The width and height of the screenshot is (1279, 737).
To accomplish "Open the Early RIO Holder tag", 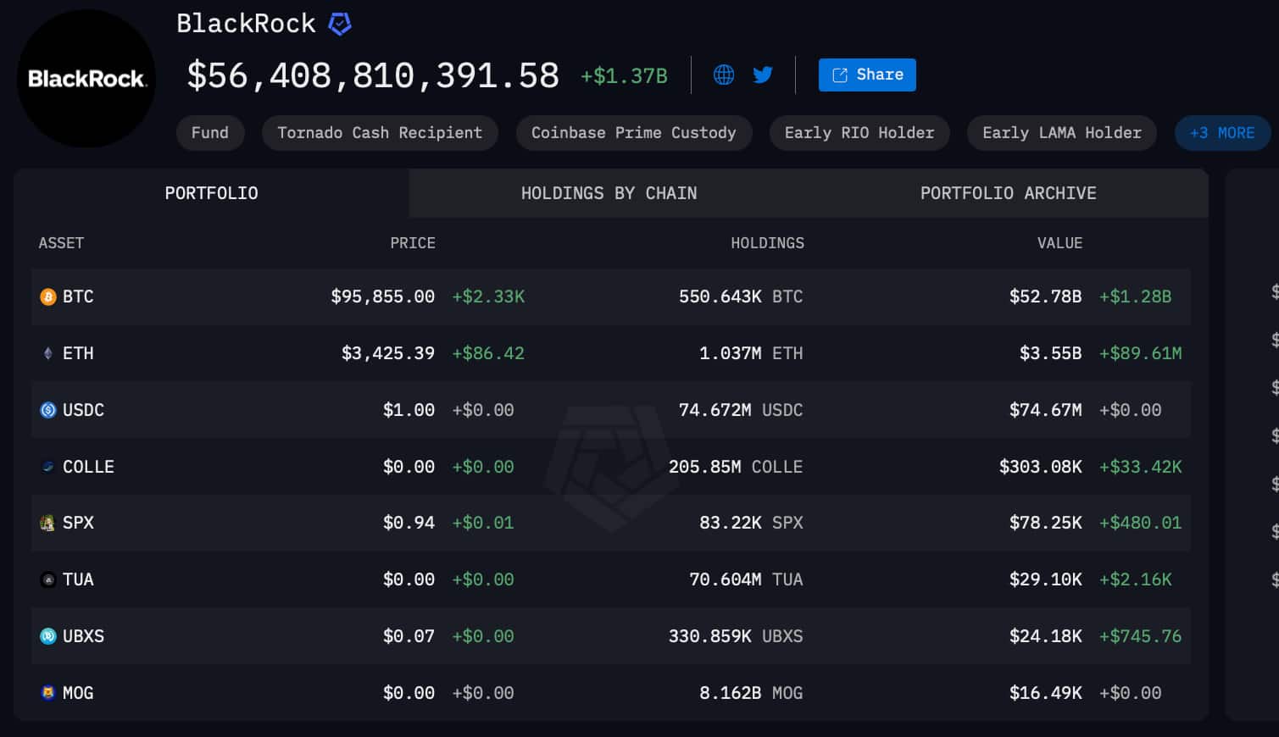I will (859, 132).
